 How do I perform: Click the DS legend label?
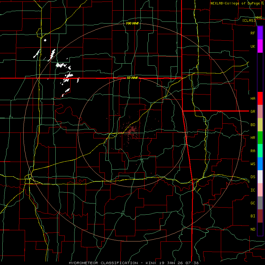click(253, 177)
